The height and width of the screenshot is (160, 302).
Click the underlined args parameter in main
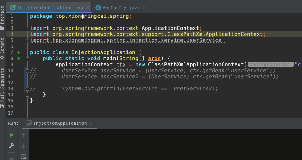pos(154,58)
